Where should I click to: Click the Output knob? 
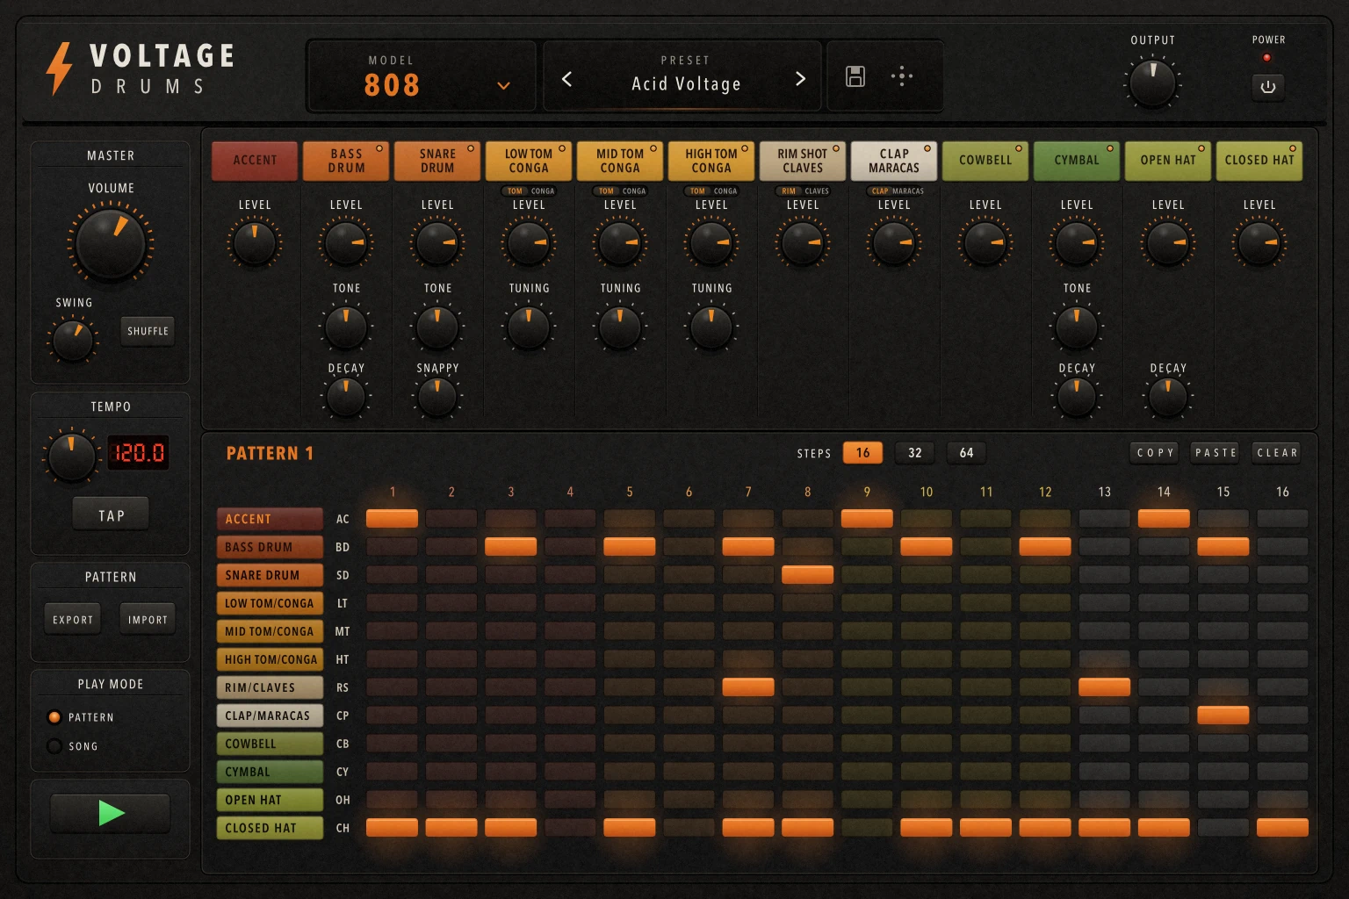1152,83
